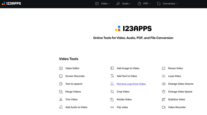Click the Change Video Speed icon
The image size is (207, 115).
[164, 92]
